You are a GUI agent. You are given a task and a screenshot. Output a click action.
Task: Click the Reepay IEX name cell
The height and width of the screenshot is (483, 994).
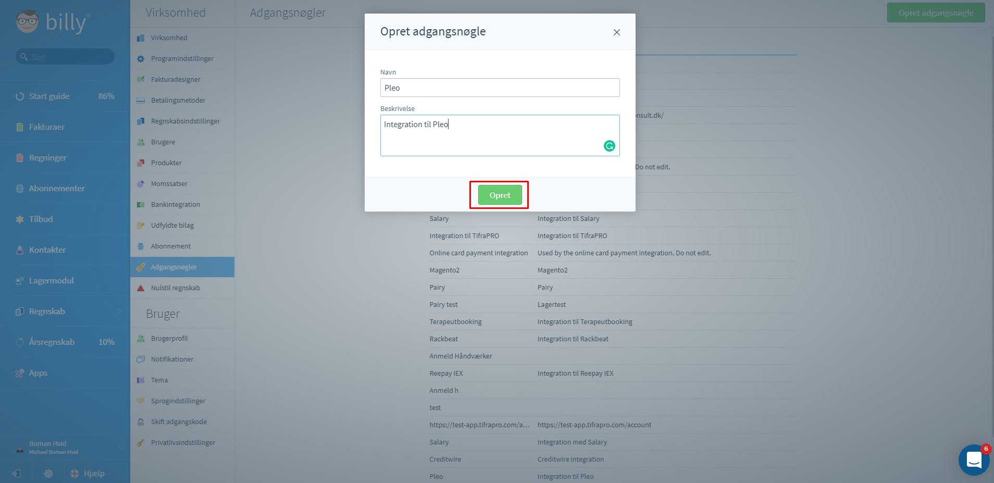point(446,373)
